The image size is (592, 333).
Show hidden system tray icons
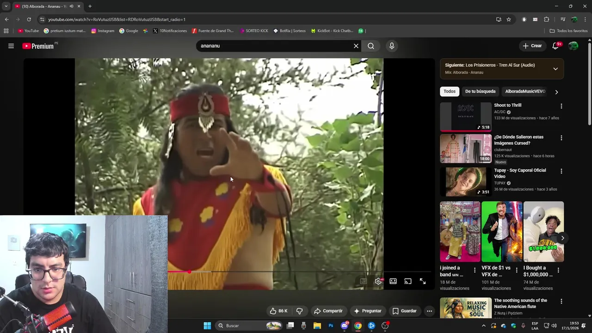coord(484,326)
